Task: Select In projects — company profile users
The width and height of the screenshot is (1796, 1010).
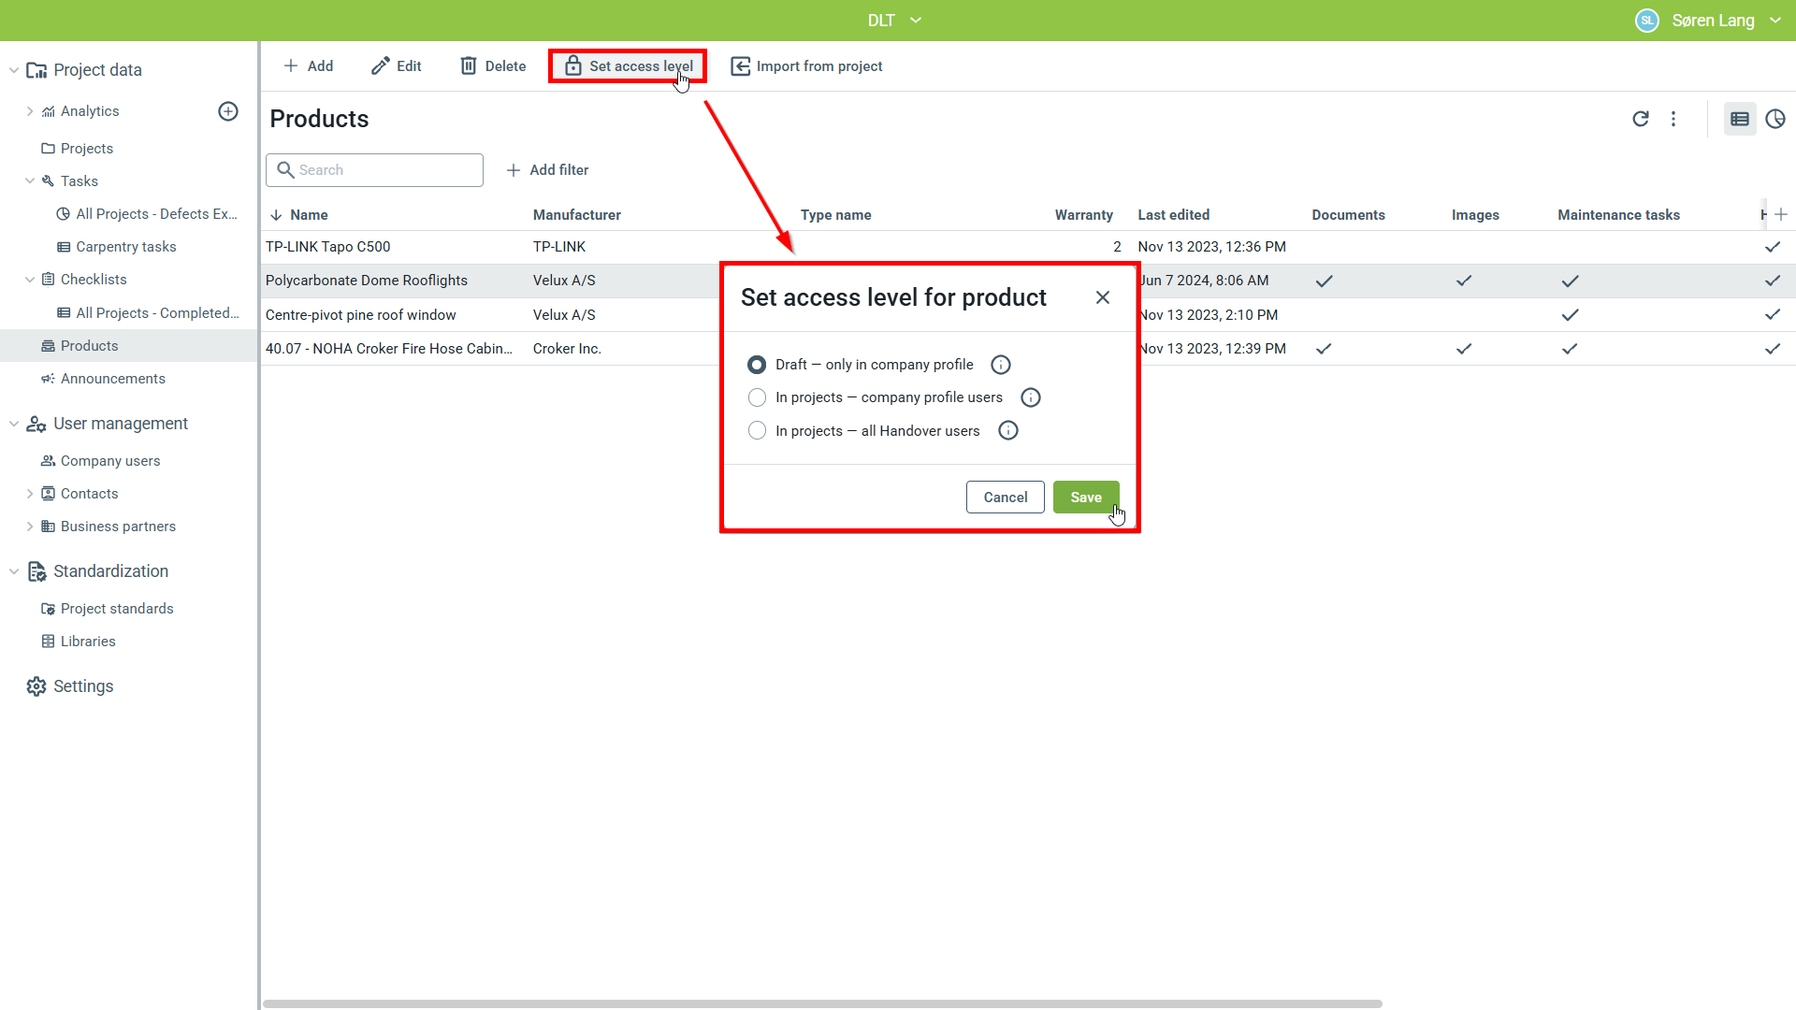Action: pyautogui.click(x=757, y=397)
